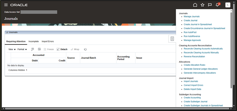This screenshot has height=111, width=237.
Task: Collapse the Journals panel header triangle
Action: 7,32
